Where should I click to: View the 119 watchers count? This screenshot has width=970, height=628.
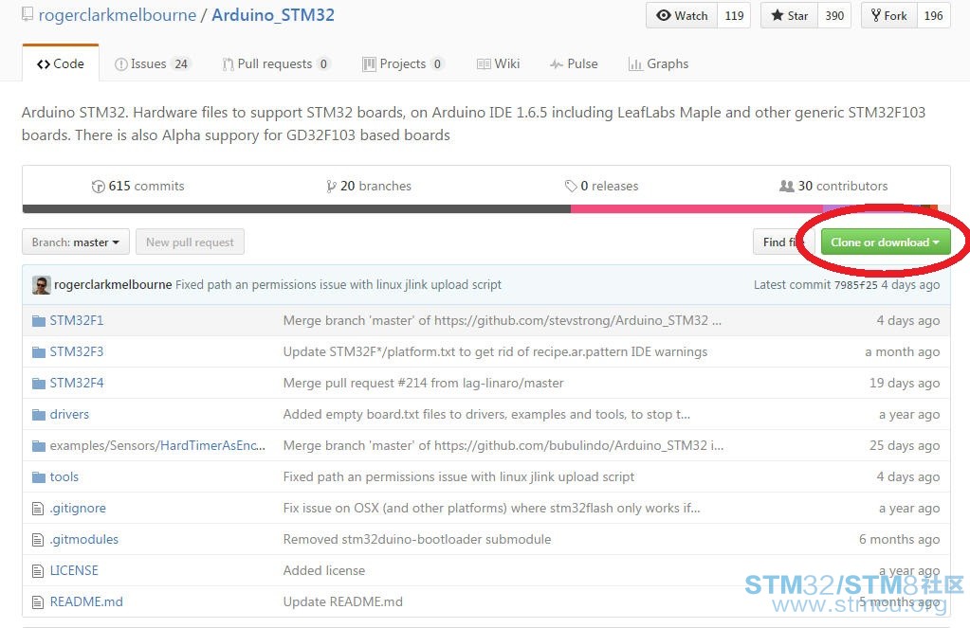734,15
